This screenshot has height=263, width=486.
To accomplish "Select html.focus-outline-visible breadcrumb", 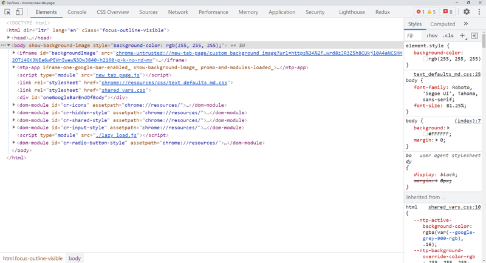I will click(x=33, y=258).
